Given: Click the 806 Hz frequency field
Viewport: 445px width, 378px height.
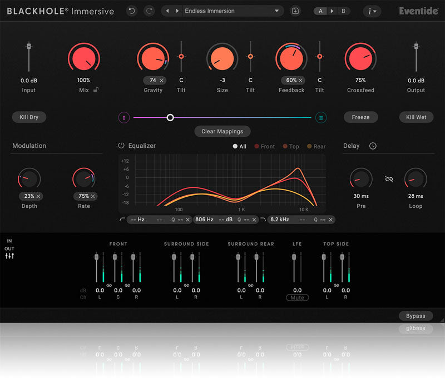Looking at the screenshot, I should tap(204, 220).
